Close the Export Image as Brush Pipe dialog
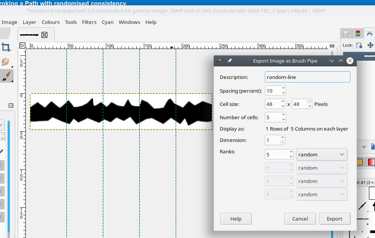 pyautogui.click(x=350, y=61)
